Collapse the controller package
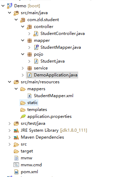 tap(23, 27)
